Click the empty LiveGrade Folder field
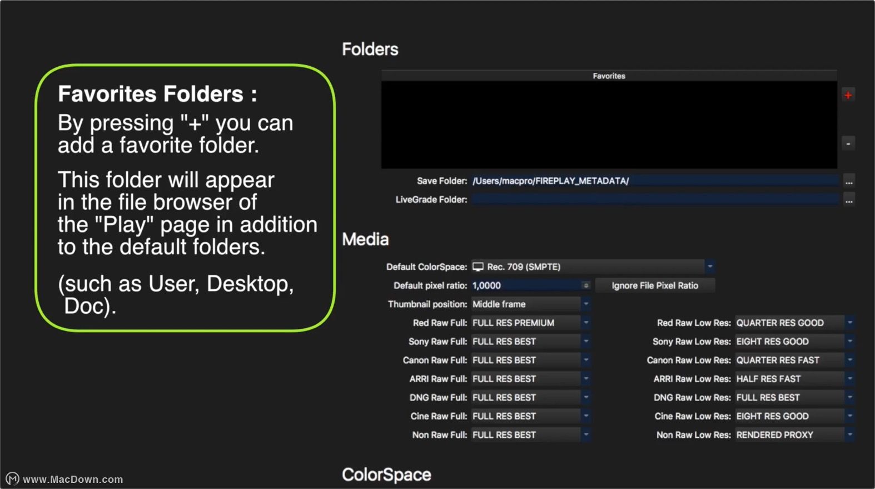Viewport: 875px width, 489px height. [655, 200]
